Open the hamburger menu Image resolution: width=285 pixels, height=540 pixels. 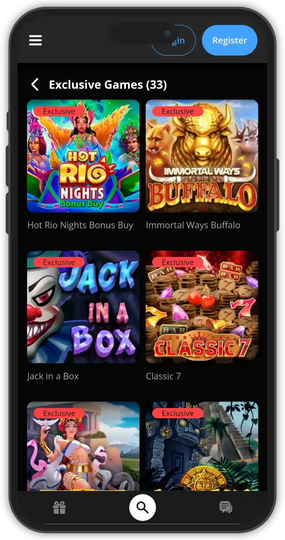35,40
